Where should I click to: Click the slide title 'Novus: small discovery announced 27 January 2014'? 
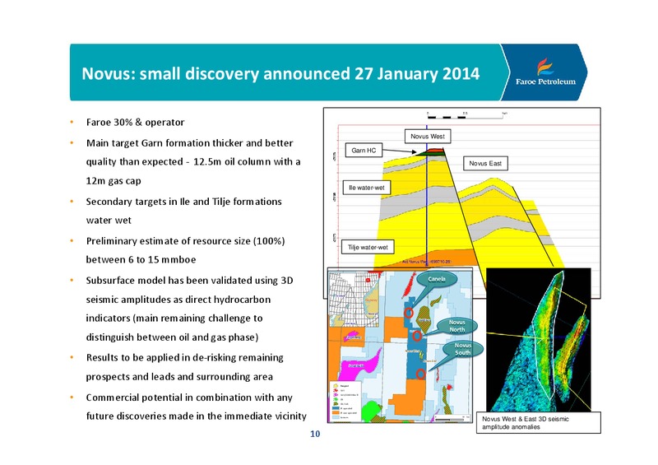click(280, 73)
